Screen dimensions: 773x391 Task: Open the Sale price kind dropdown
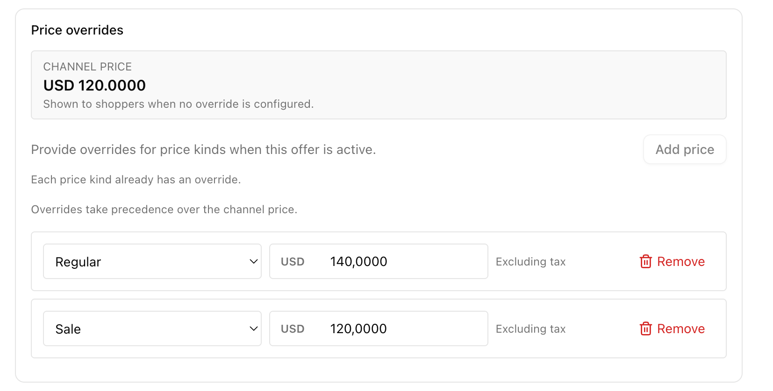coord(152,328)
